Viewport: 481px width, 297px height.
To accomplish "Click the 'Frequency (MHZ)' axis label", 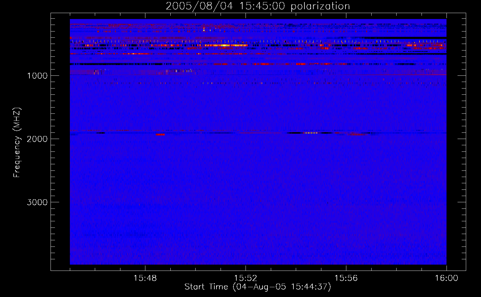I will 17,143.
